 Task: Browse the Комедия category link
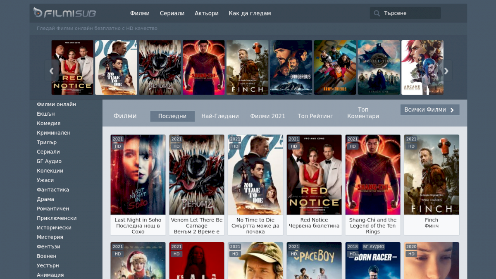coord(48,123)
